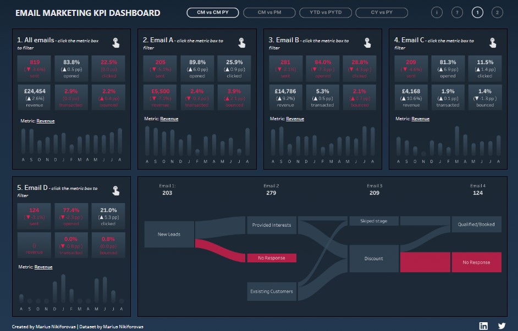518x331 pixels.
Task: Click the Email 2 total value 279
Action: [271, 193]
